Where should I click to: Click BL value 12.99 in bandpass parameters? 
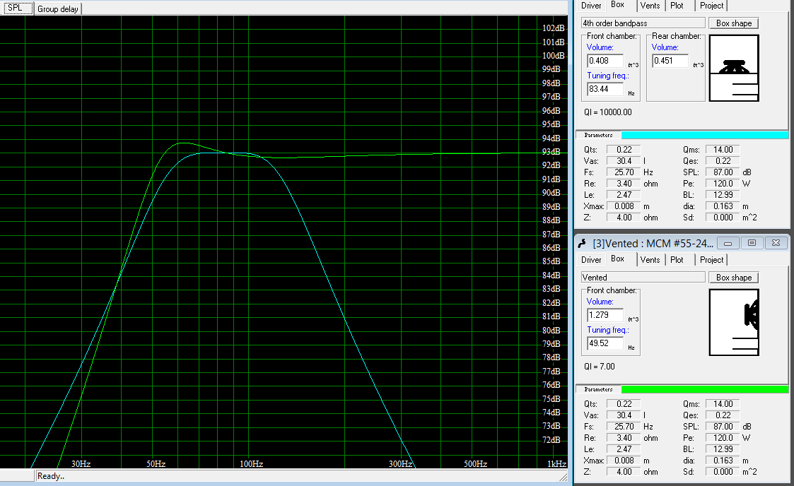pos(723,195)
